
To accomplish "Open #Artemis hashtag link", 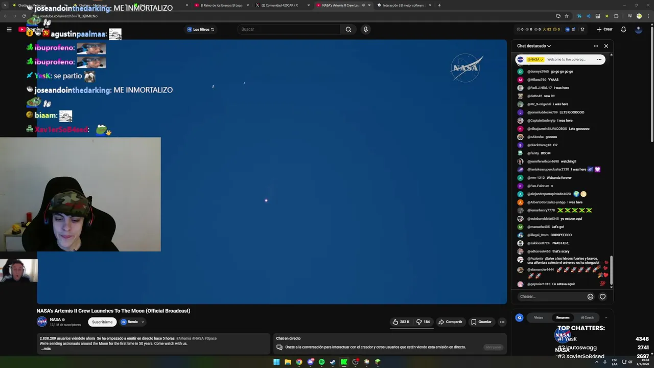I will coord(183,338).
